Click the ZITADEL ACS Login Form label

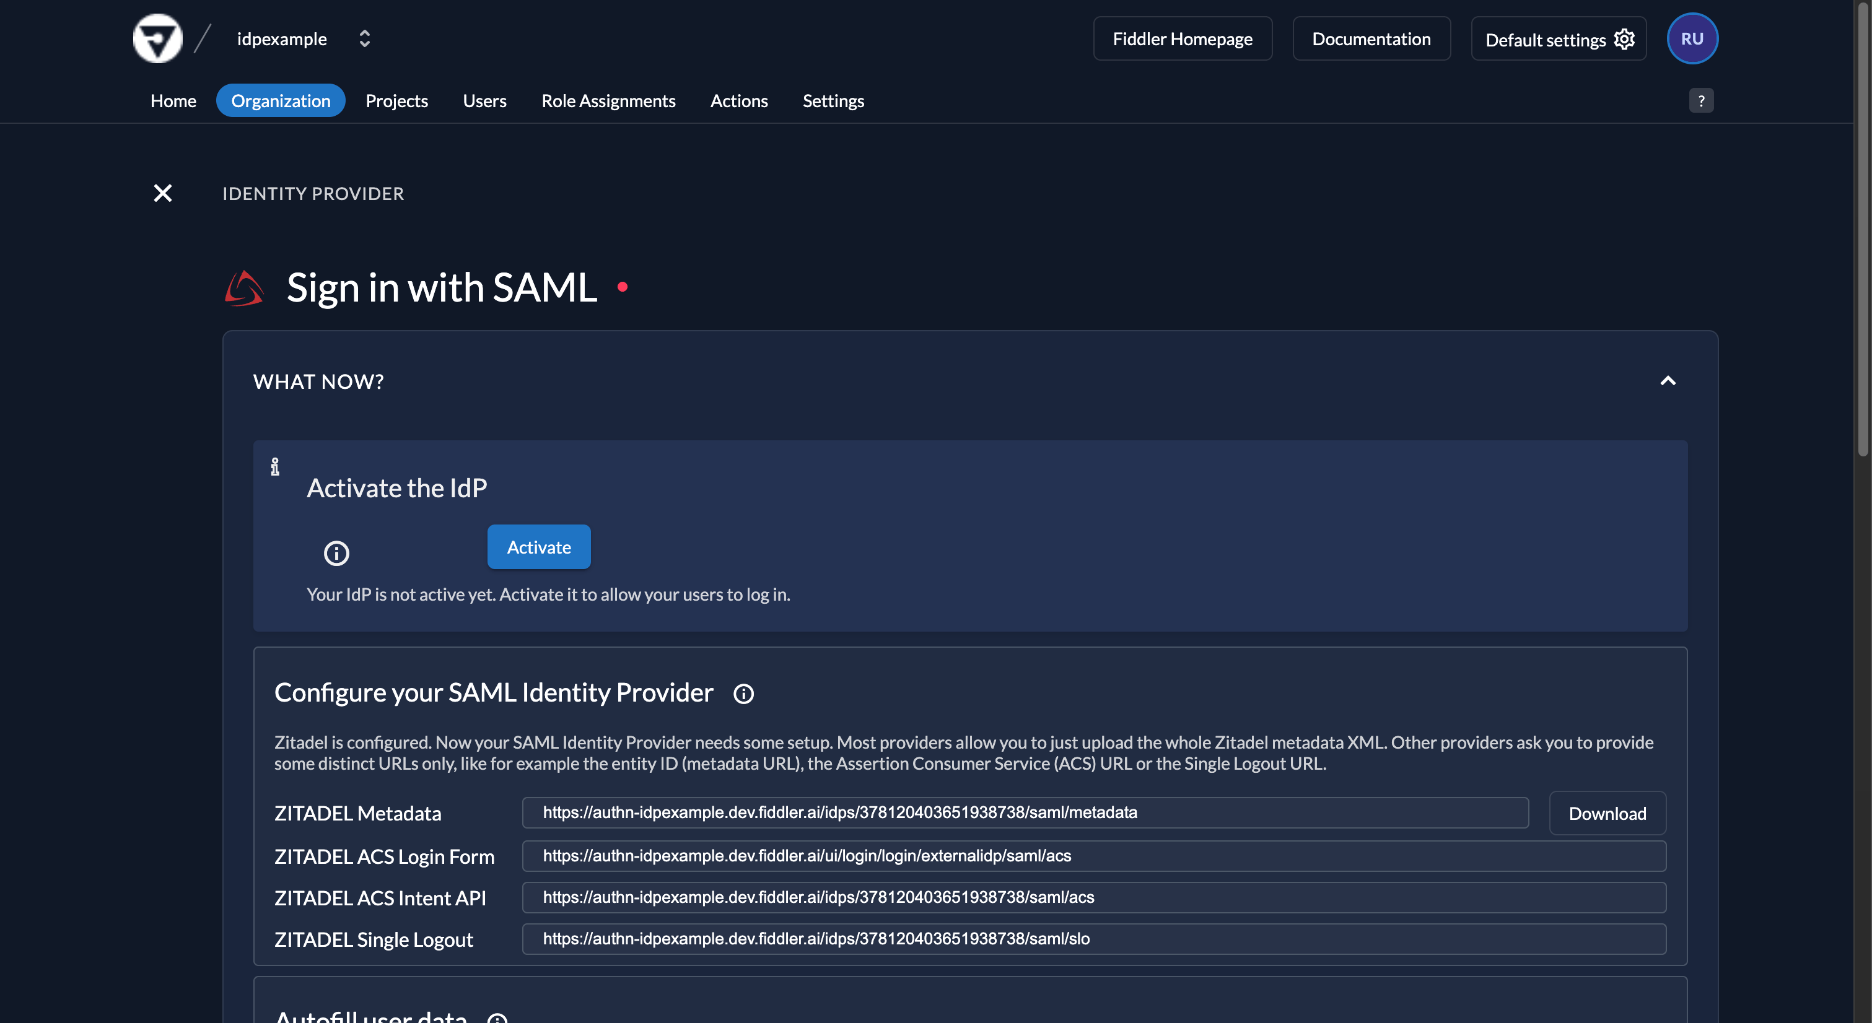385,856
